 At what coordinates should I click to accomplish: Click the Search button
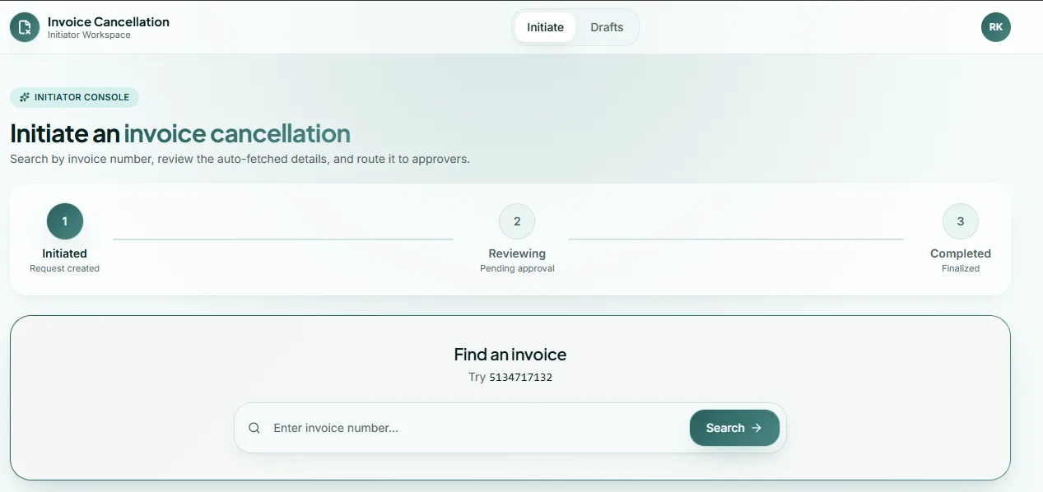click(x=734, y=428)
